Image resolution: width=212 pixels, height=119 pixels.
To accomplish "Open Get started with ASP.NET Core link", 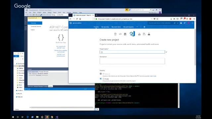I will point(61,47).
